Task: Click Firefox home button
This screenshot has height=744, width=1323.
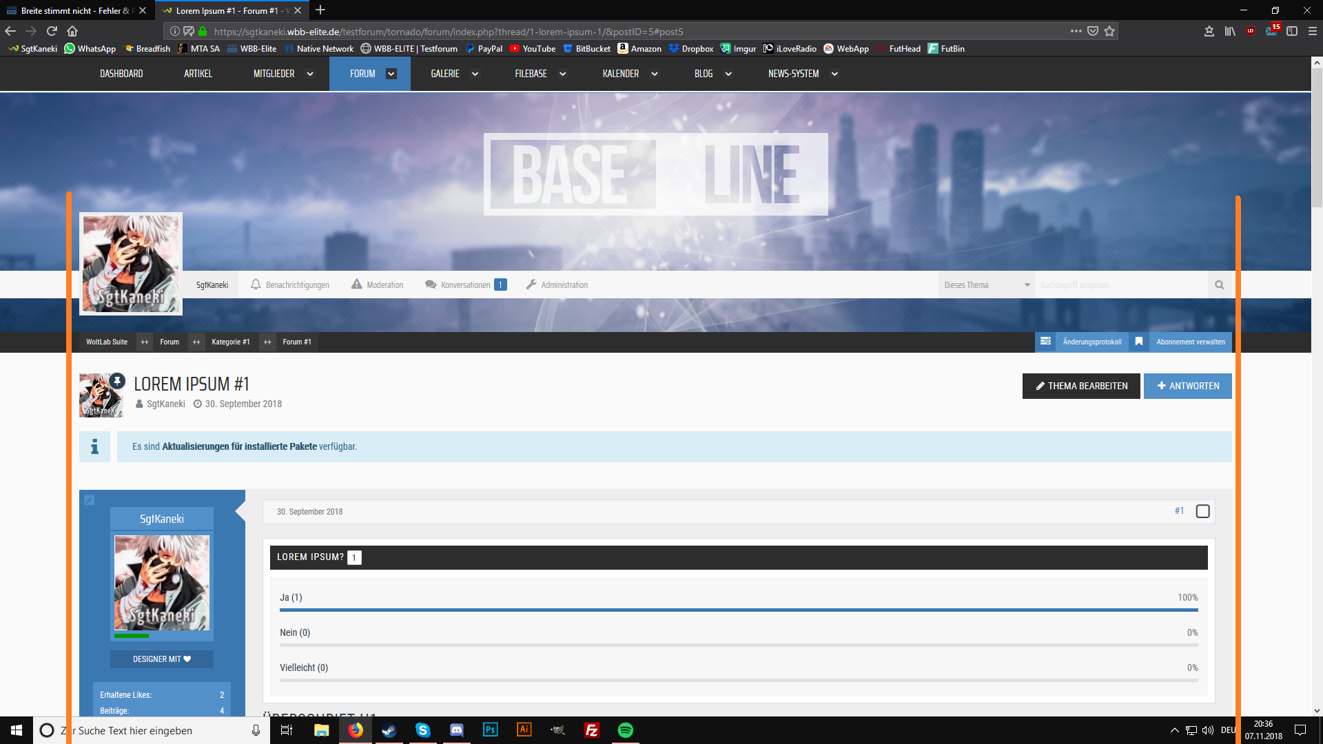Action: pos(72,31)
